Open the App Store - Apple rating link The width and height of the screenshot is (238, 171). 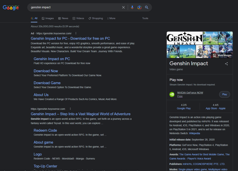(215, 108)
